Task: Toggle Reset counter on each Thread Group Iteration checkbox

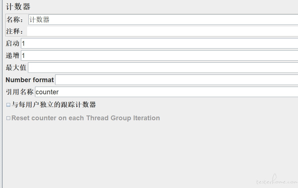Action: 8,118
